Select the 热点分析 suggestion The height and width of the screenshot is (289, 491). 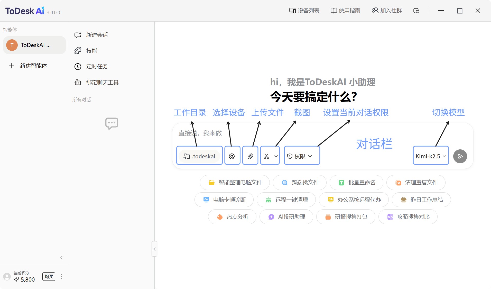coord(232,217)
